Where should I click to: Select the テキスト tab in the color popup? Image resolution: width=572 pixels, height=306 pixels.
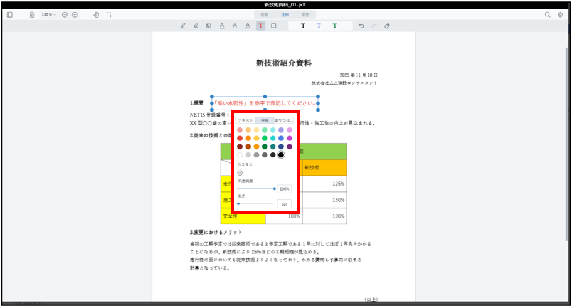245,120
